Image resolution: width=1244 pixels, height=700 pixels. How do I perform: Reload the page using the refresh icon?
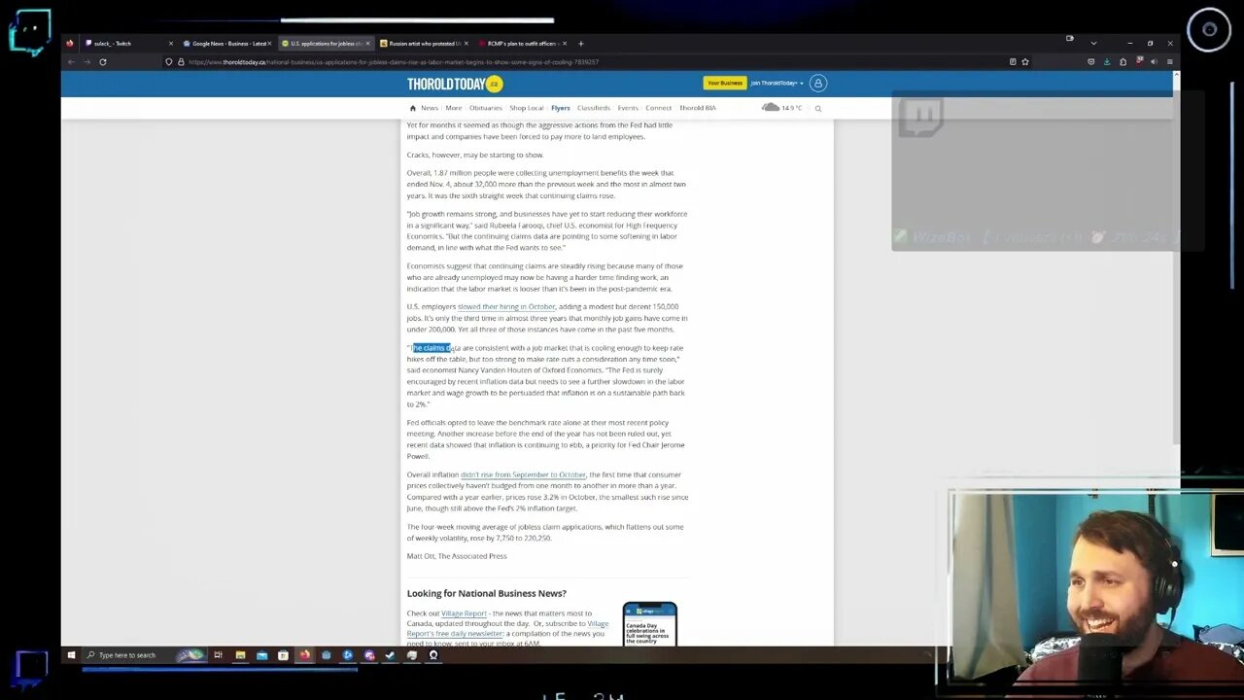pyautogui.click(x=102, y=61)
